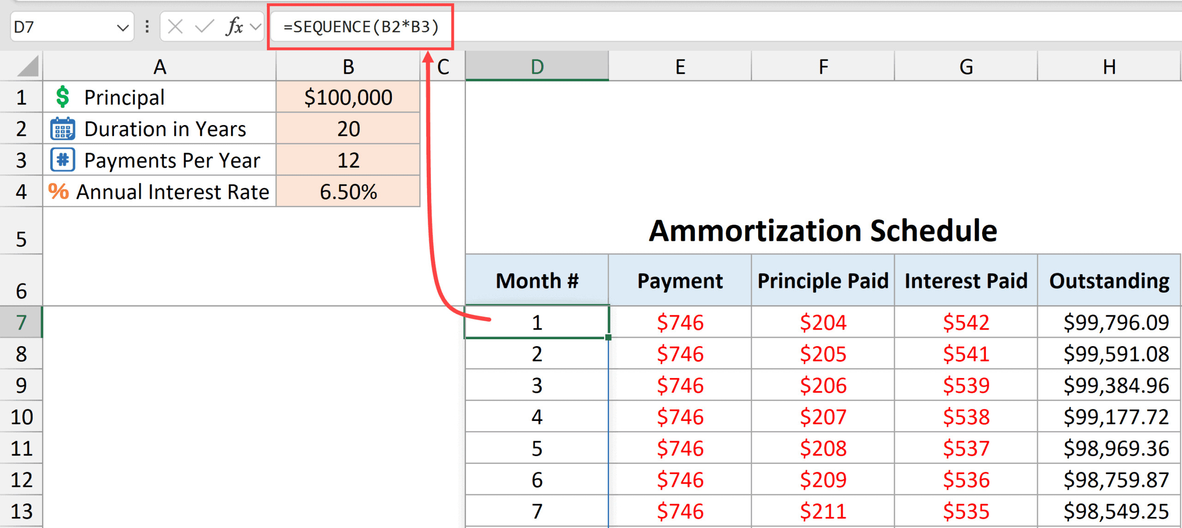The image size is (1182, 528).
Task: Click the Cancel (X) formula button
Action: tap(175, 27)
